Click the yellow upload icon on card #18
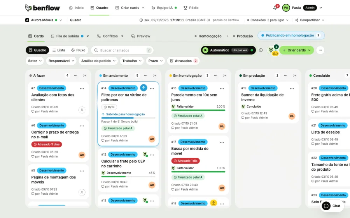This screenshot has width=350, height=218. coord(213,203)
